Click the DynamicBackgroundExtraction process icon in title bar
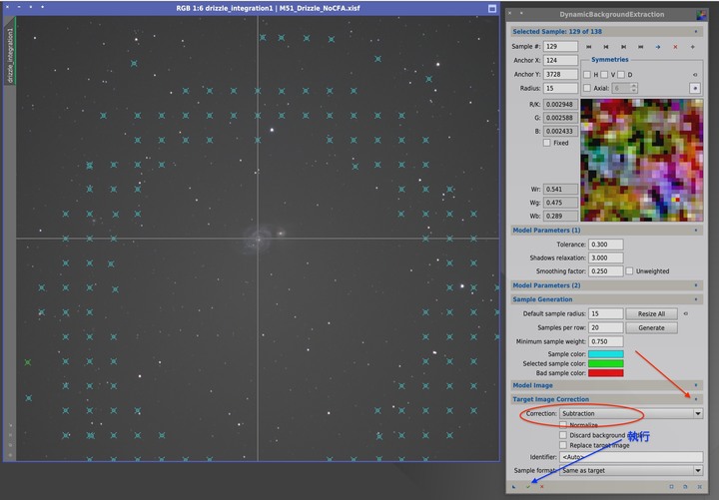Image resolution: width=719 pixels, height=500 pixels. pyautogui.click(x=701, y=15)
